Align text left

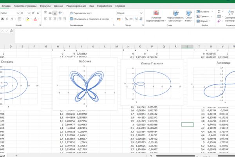pyautogui.click(x=45, y=19)
